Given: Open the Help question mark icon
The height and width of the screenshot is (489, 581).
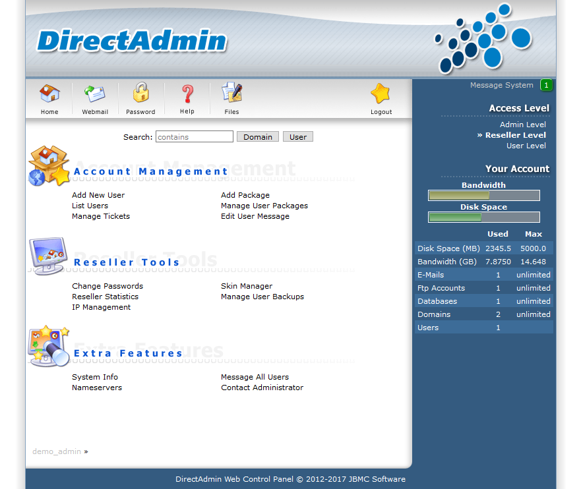Looking at the screenshot, I should click(187, 94).
